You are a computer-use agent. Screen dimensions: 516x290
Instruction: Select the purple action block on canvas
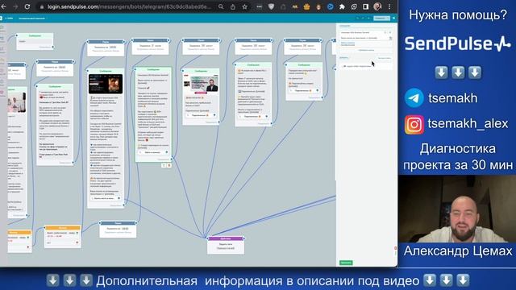point(226,245)
